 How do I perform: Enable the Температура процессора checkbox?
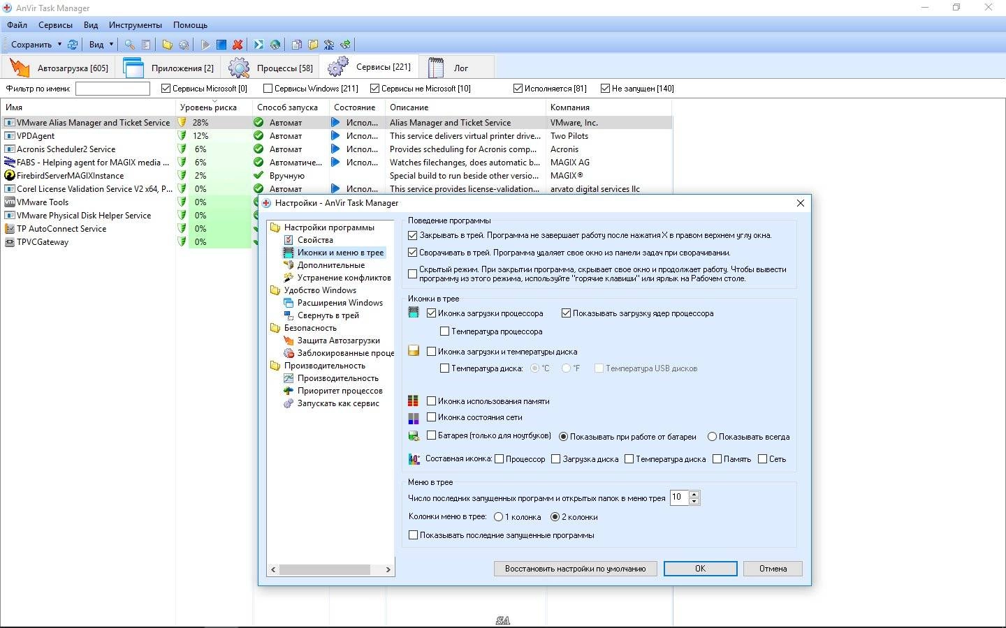pyautogui.click(x=444, y=331)
